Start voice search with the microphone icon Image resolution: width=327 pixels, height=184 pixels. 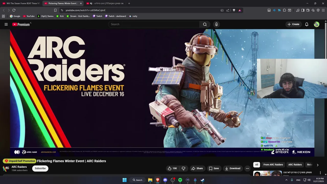(x=216, y=24)
